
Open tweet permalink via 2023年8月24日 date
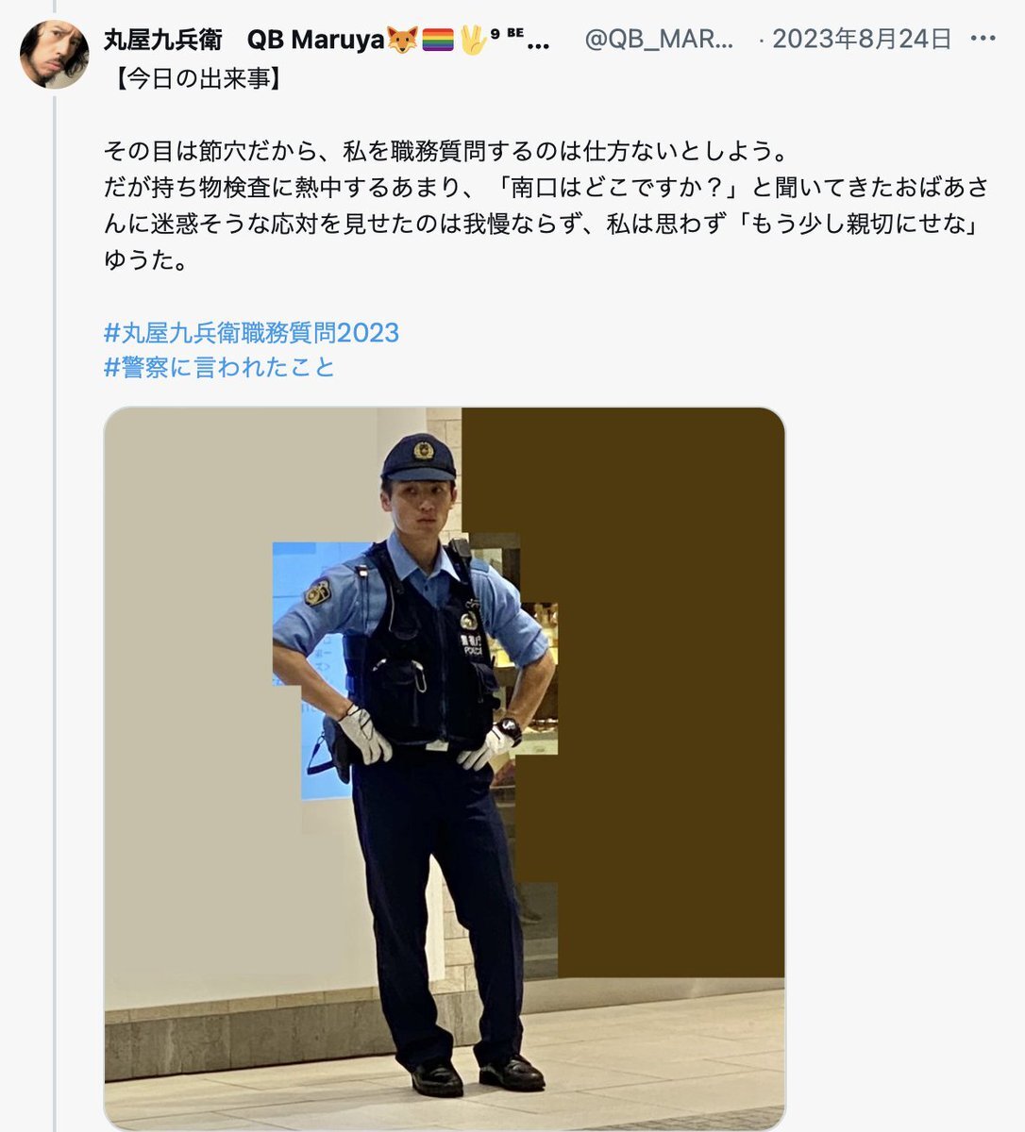862,40
